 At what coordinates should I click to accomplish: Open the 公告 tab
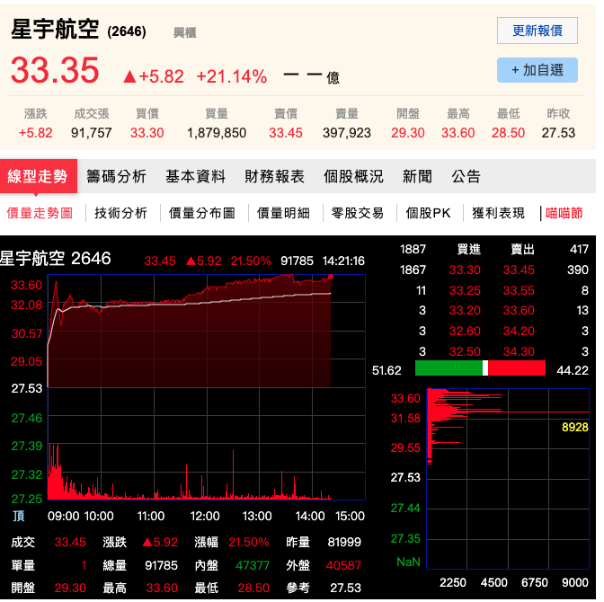pyautogui.click(x=466, y=177)
